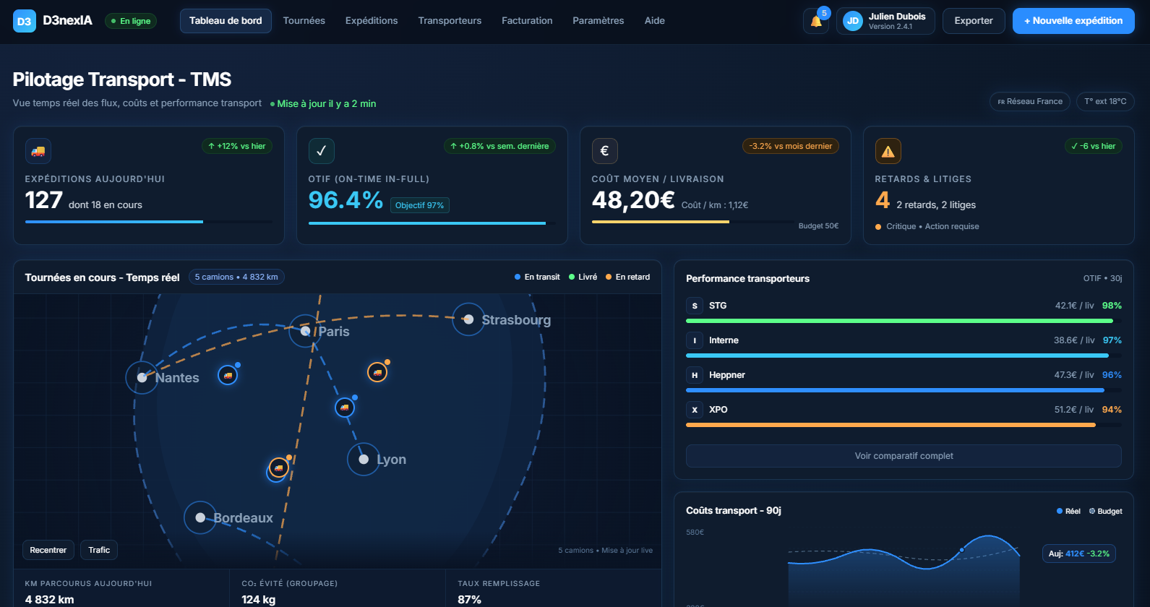Click the warning icon in Retards card

[x=888, y=151]
